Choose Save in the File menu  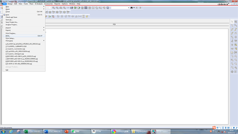click(24, 15)
